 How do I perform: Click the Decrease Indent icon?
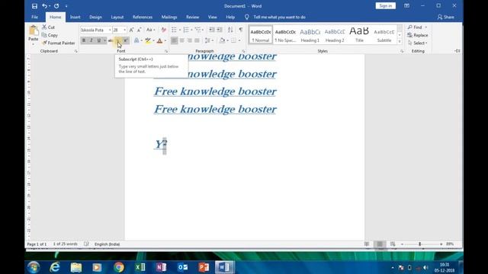pos(212,30)
